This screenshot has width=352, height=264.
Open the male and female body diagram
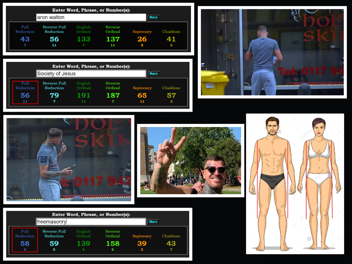[295, 184]
